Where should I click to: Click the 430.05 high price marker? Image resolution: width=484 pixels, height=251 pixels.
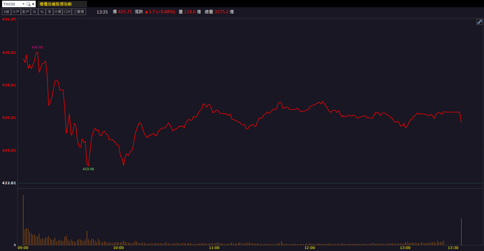coord(37,47)
